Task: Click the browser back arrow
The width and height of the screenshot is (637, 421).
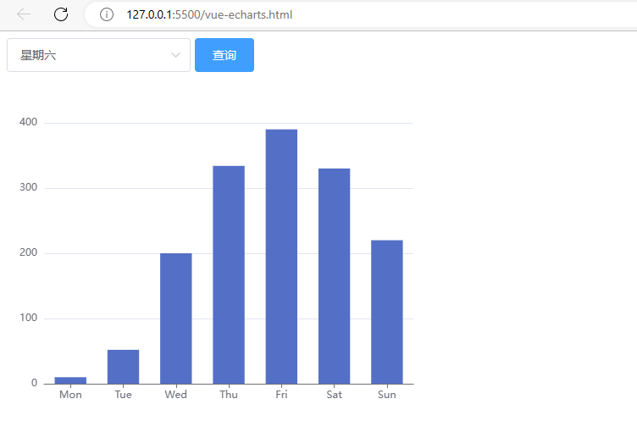Action: point(24,14)
